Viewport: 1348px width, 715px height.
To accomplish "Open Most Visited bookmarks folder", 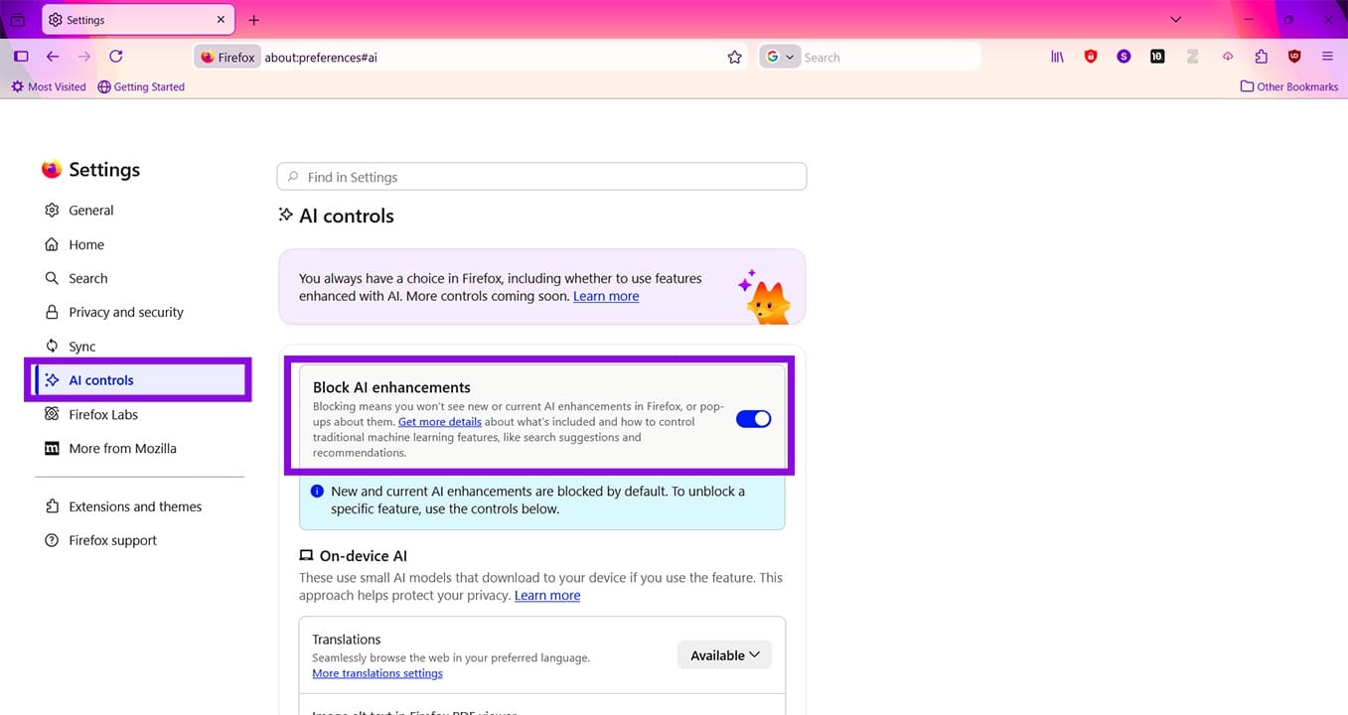I will click(x=49, y=87).
